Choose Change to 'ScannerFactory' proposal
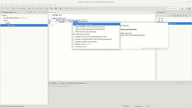 pyautogui.click(x=96, y=39)
